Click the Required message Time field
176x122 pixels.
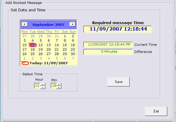[x=118, y=29]
